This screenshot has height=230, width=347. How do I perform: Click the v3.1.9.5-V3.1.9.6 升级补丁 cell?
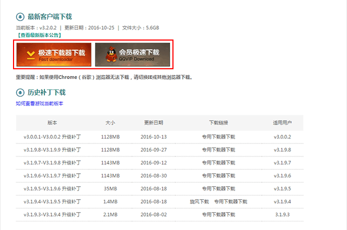pos(52,189)
